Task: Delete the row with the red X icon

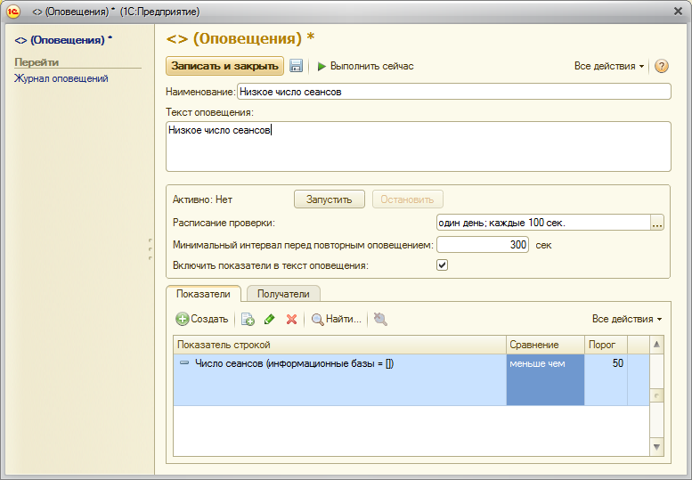Action: click(290, 319)
